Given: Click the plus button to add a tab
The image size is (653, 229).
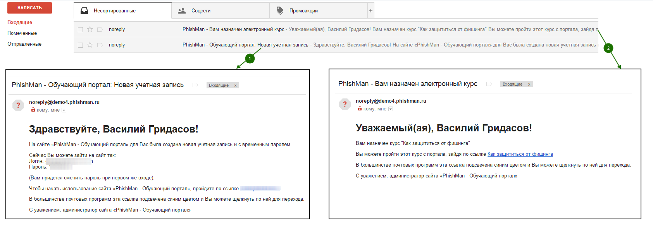Looking at the screenshot, I should point(371,11).
